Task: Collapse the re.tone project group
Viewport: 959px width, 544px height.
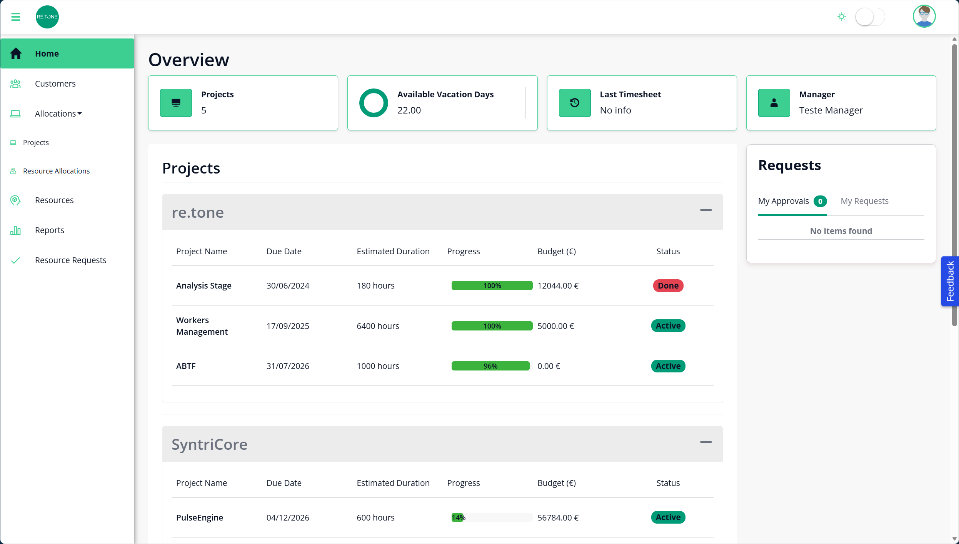Action: (x=706, y=210)
